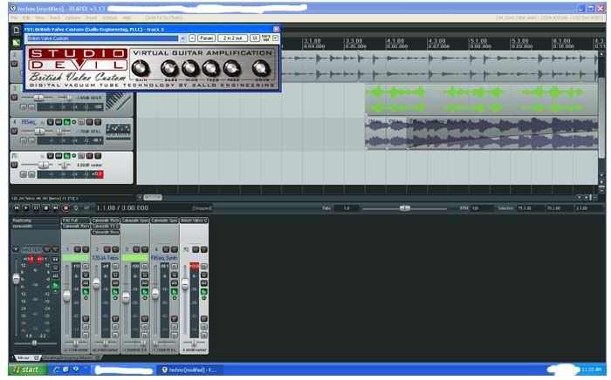Expand the master channel dropdown arrow
This screenshot has height=380, width=611.
pos(16,249)
